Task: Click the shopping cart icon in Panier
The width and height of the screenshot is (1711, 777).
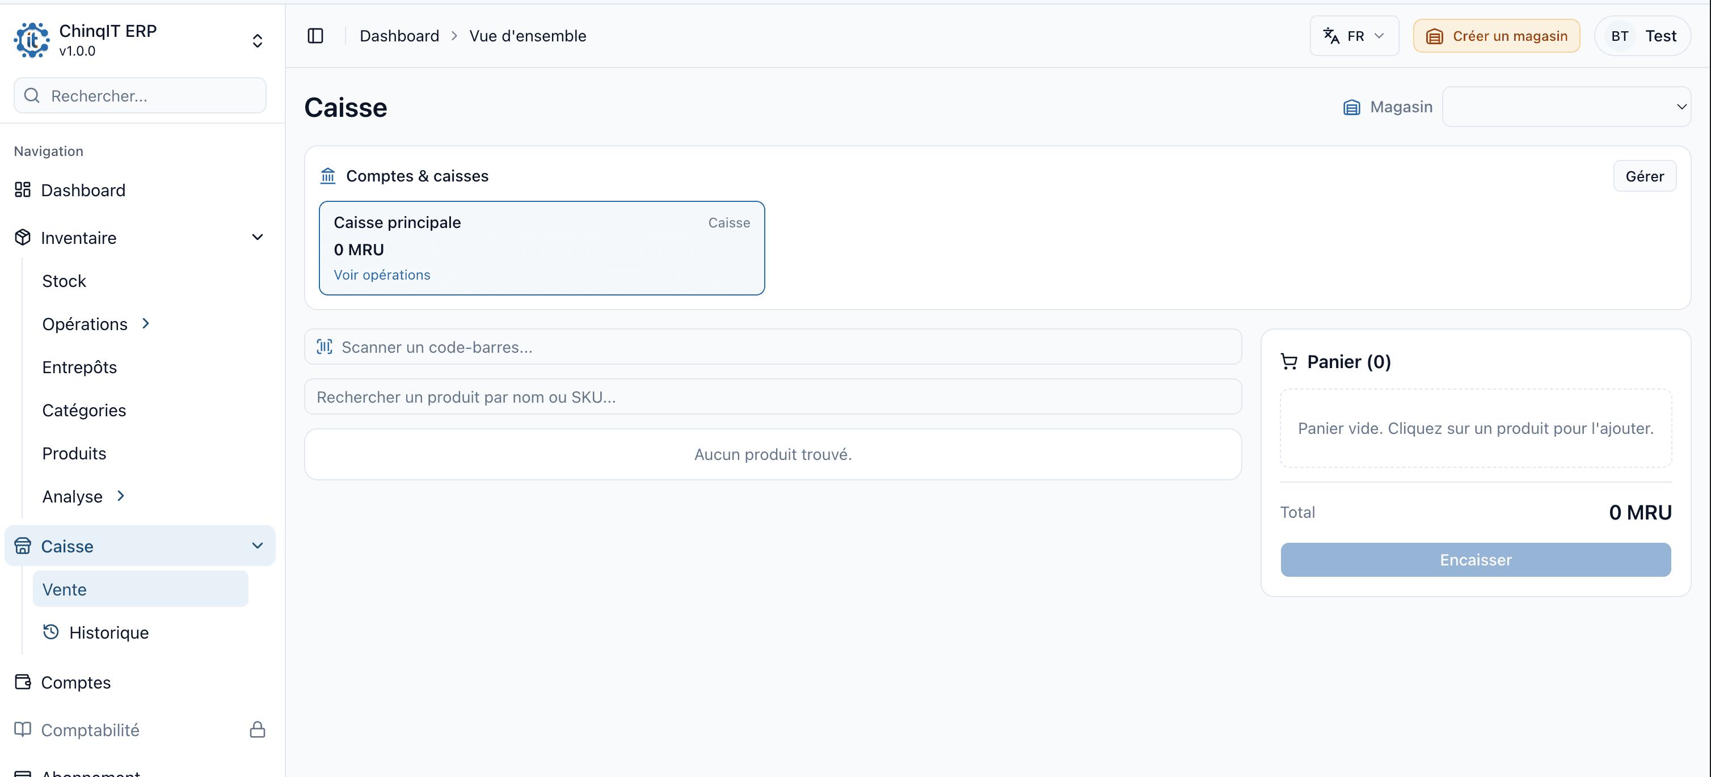Action: 1289,361
